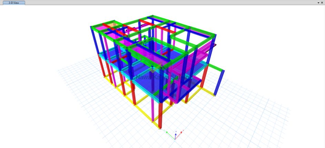This screenshot has height=148, width=325.
Task: Select the 3-D View tab
Action: 14,2
